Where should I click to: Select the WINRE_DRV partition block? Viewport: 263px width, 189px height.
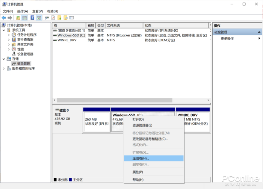coord(193,120)
